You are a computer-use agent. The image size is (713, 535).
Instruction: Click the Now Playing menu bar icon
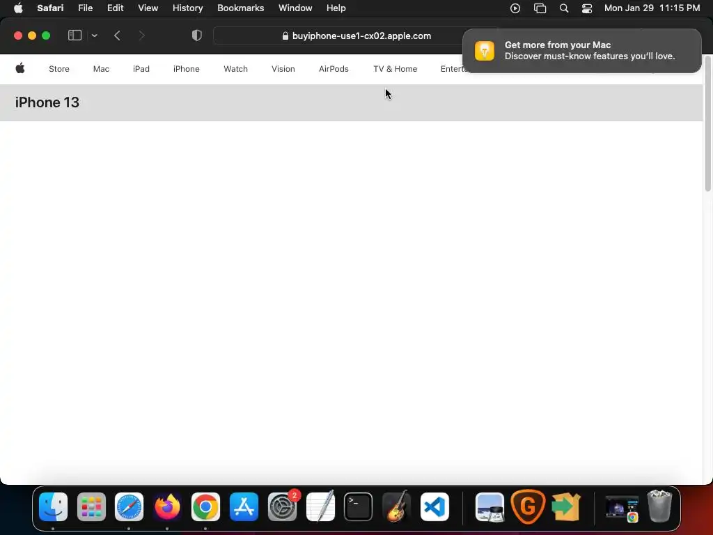point(515,8)
